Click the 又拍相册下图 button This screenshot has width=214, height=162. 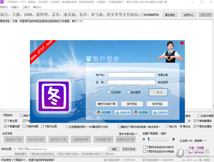pos(103,139)
